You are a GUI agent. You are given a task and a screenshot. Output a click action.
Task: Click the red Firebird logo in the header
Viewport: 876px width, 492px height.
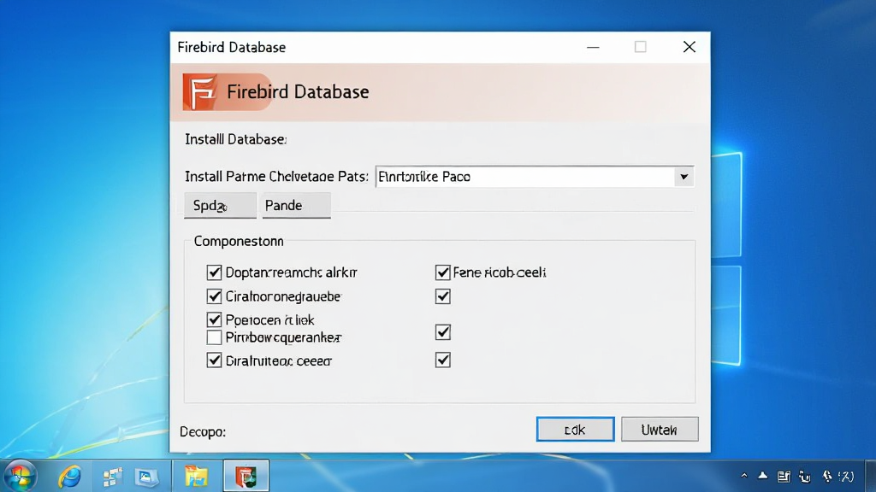(199, 92)
